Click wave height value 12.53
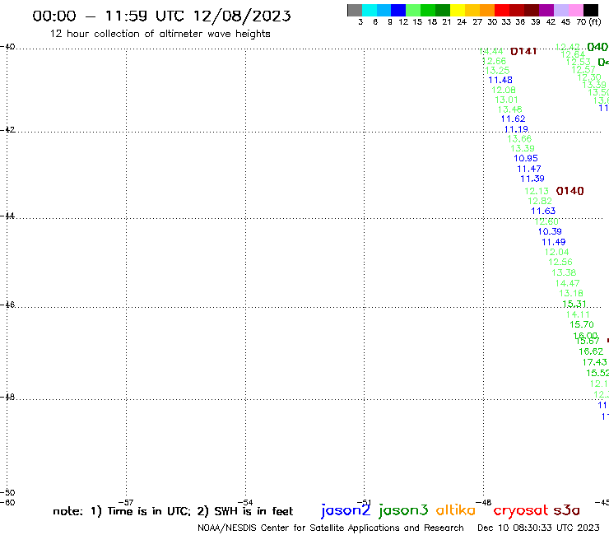The image size is (609, 535). tap(579, 63)
